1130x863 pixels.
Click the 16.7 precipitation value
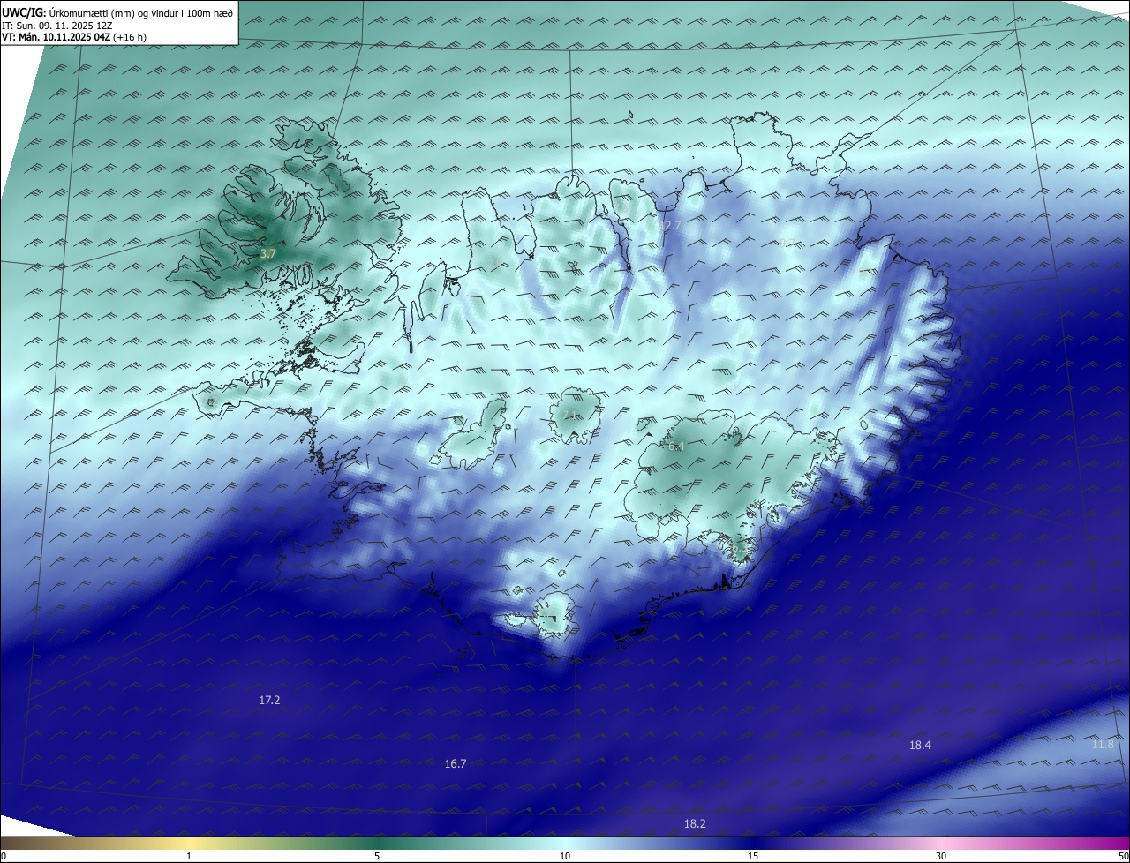click(x=456, y=763)
